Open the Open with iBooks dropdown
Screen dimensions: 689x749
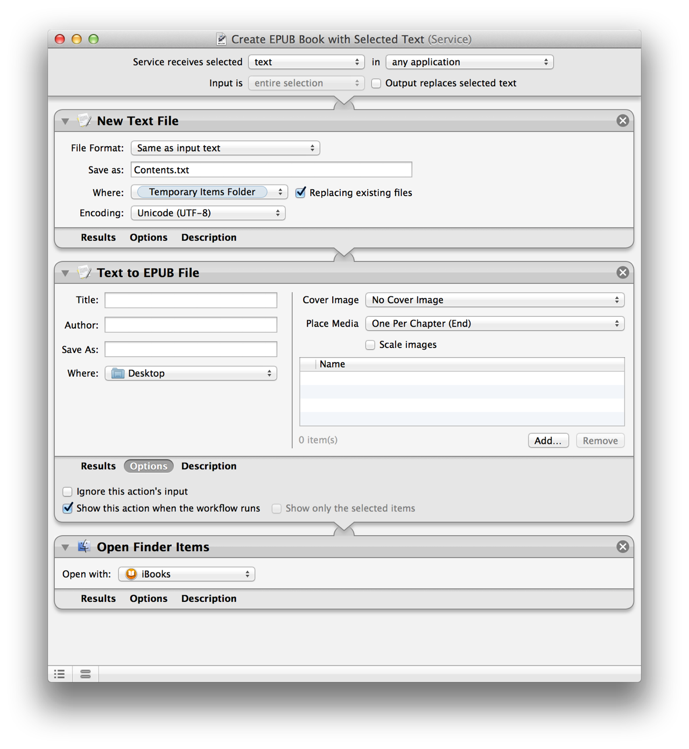[x=187, y=574]
